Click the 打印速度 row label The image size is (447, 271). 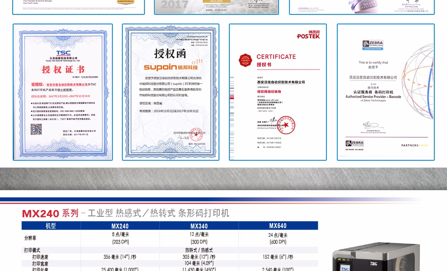[40, 257]
